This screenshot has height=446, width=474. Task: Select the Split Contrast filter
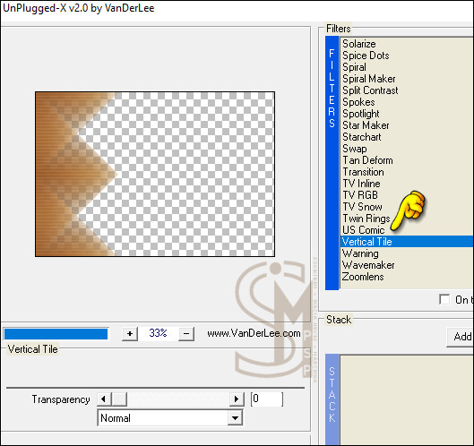tap(370, 90)
